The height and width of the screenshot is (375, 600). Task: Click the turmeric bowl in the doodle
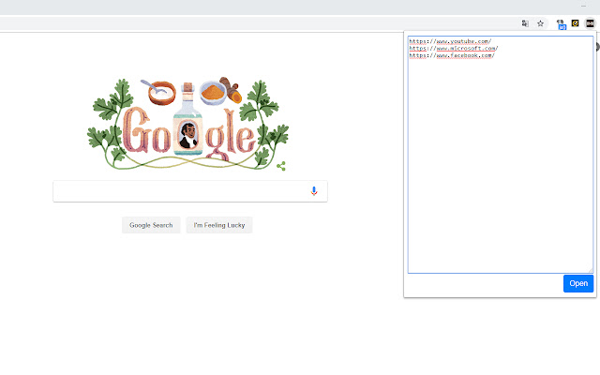pyautogui.click(x=218, y=94)
